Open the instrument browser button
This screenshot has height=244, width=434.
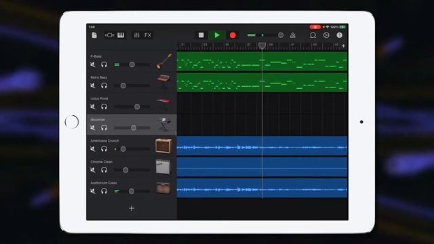point(109,35)
